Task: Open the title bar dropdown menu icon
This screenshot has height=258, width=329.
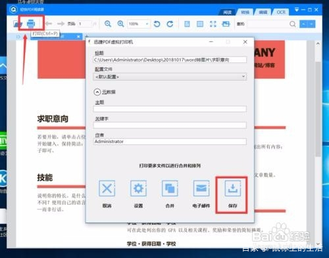Action: click(x=297, y=9)
